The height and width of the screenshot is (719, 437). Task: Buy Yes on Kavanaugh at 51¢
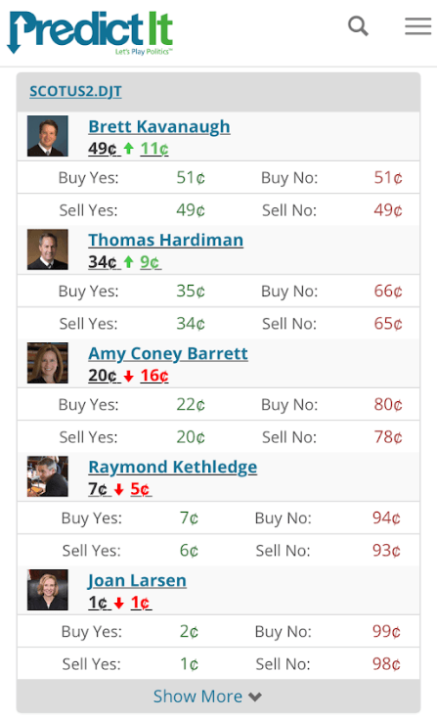tap(191, 177)
